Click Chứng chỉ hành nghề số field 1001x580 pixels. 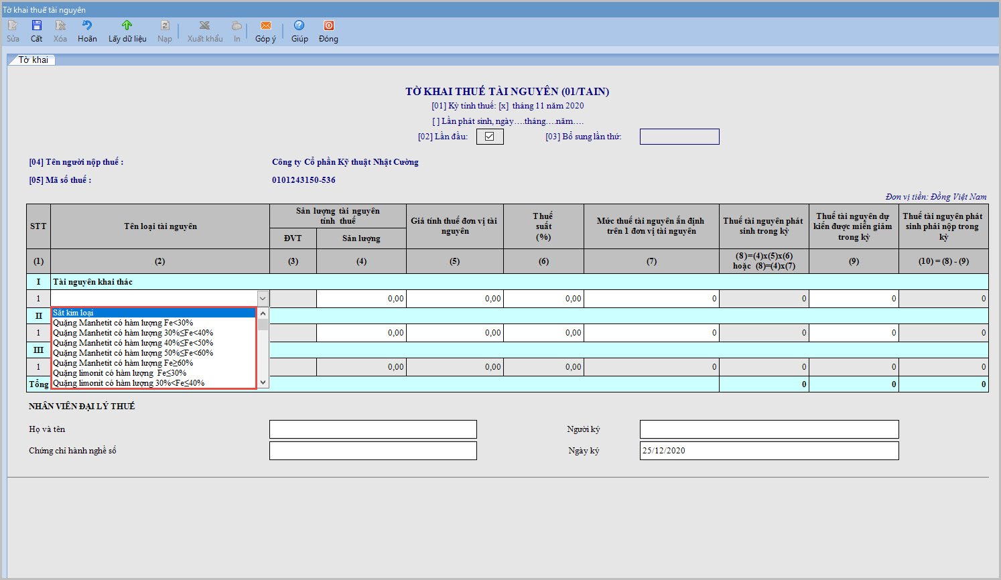tap(373, 451)
